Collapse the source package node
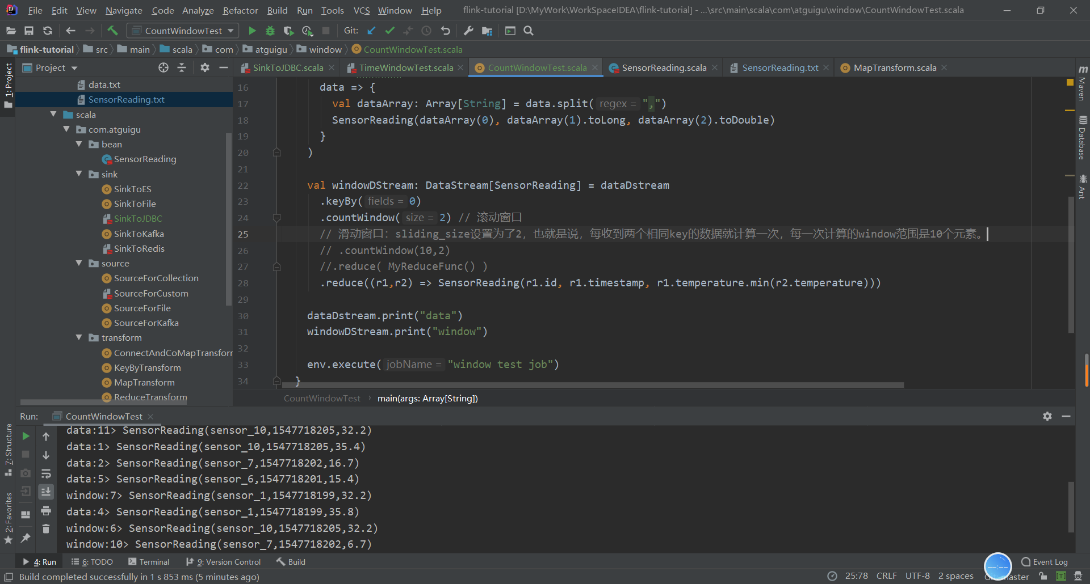 (79, 263)
